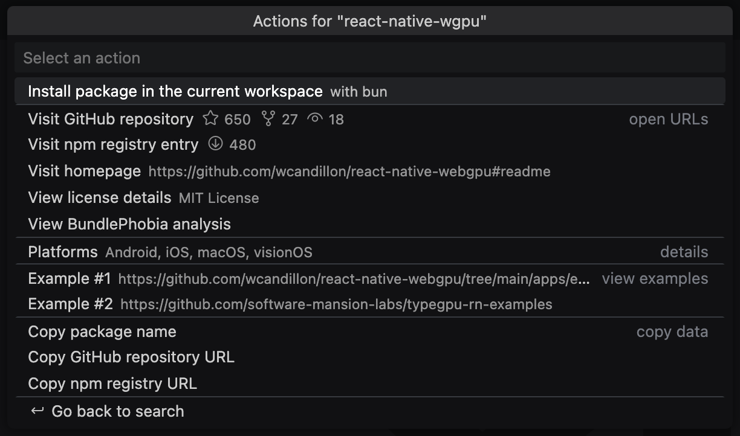Click the homepage GitHub readme URL
Screen dimensions: 740x436
[x=349, y=172]
